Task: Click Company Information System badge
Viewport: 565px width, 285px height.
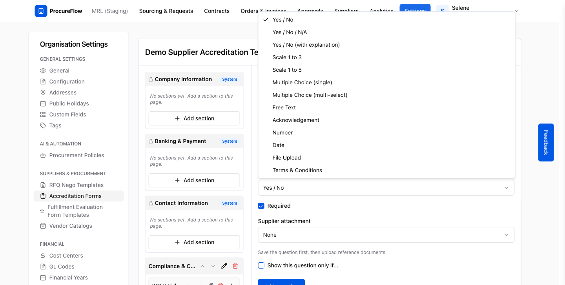Action: [230, 79]
